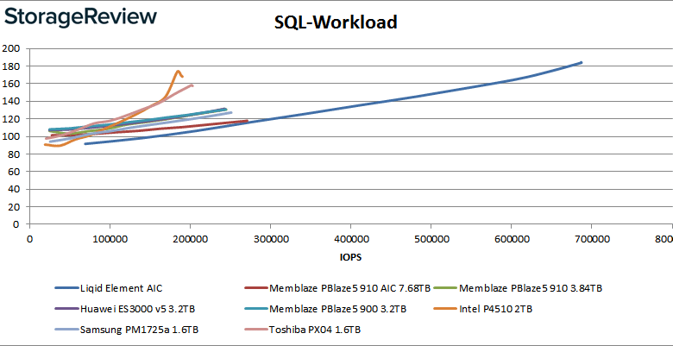
Task: Click the light blue swatch for Samsung PM1725a
Action: point(66,330)
